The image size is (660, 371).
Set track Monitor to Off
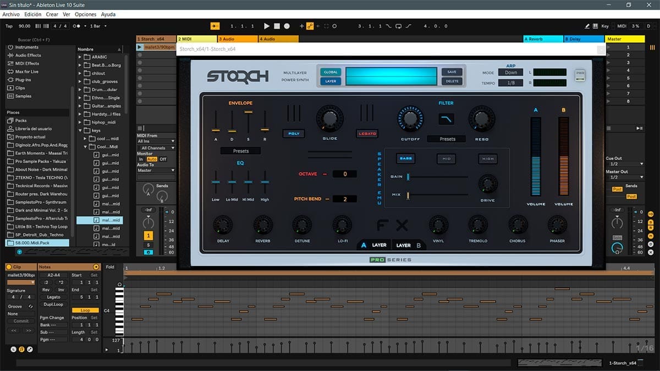point(163,159)
